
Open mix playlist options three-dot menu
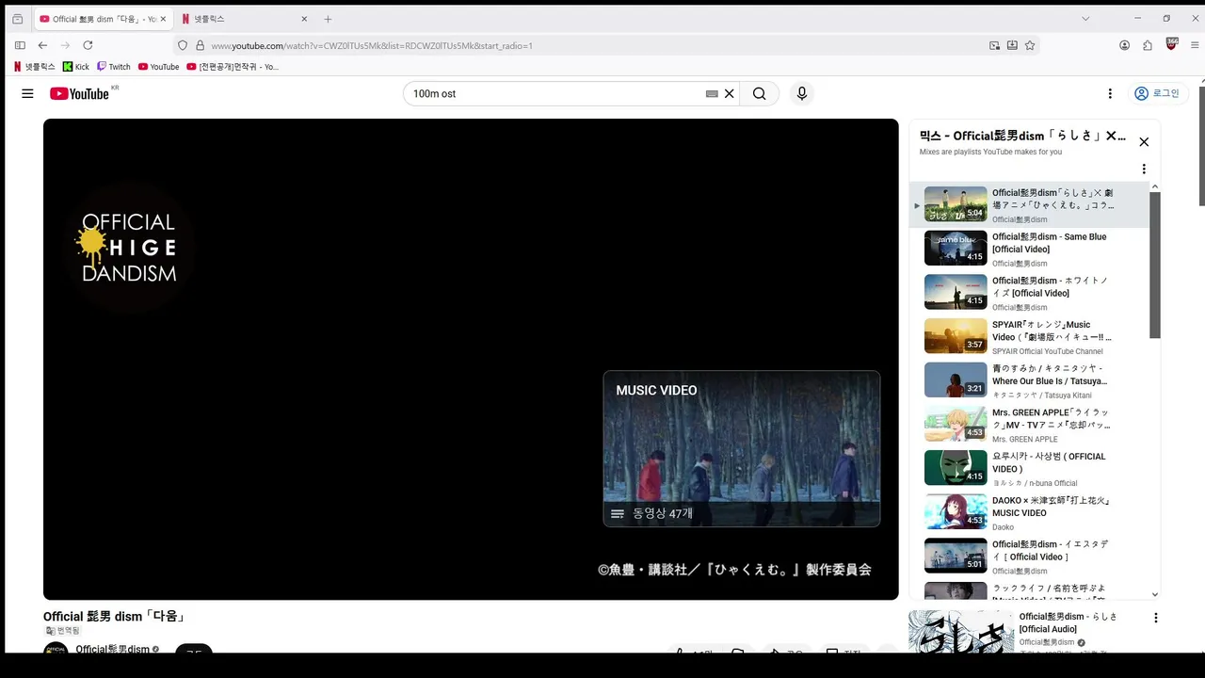coord(1144,169)
